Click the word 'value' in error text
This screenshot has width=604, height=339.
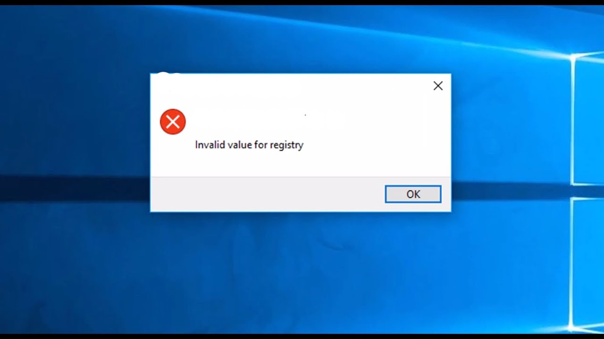(240, 145)
